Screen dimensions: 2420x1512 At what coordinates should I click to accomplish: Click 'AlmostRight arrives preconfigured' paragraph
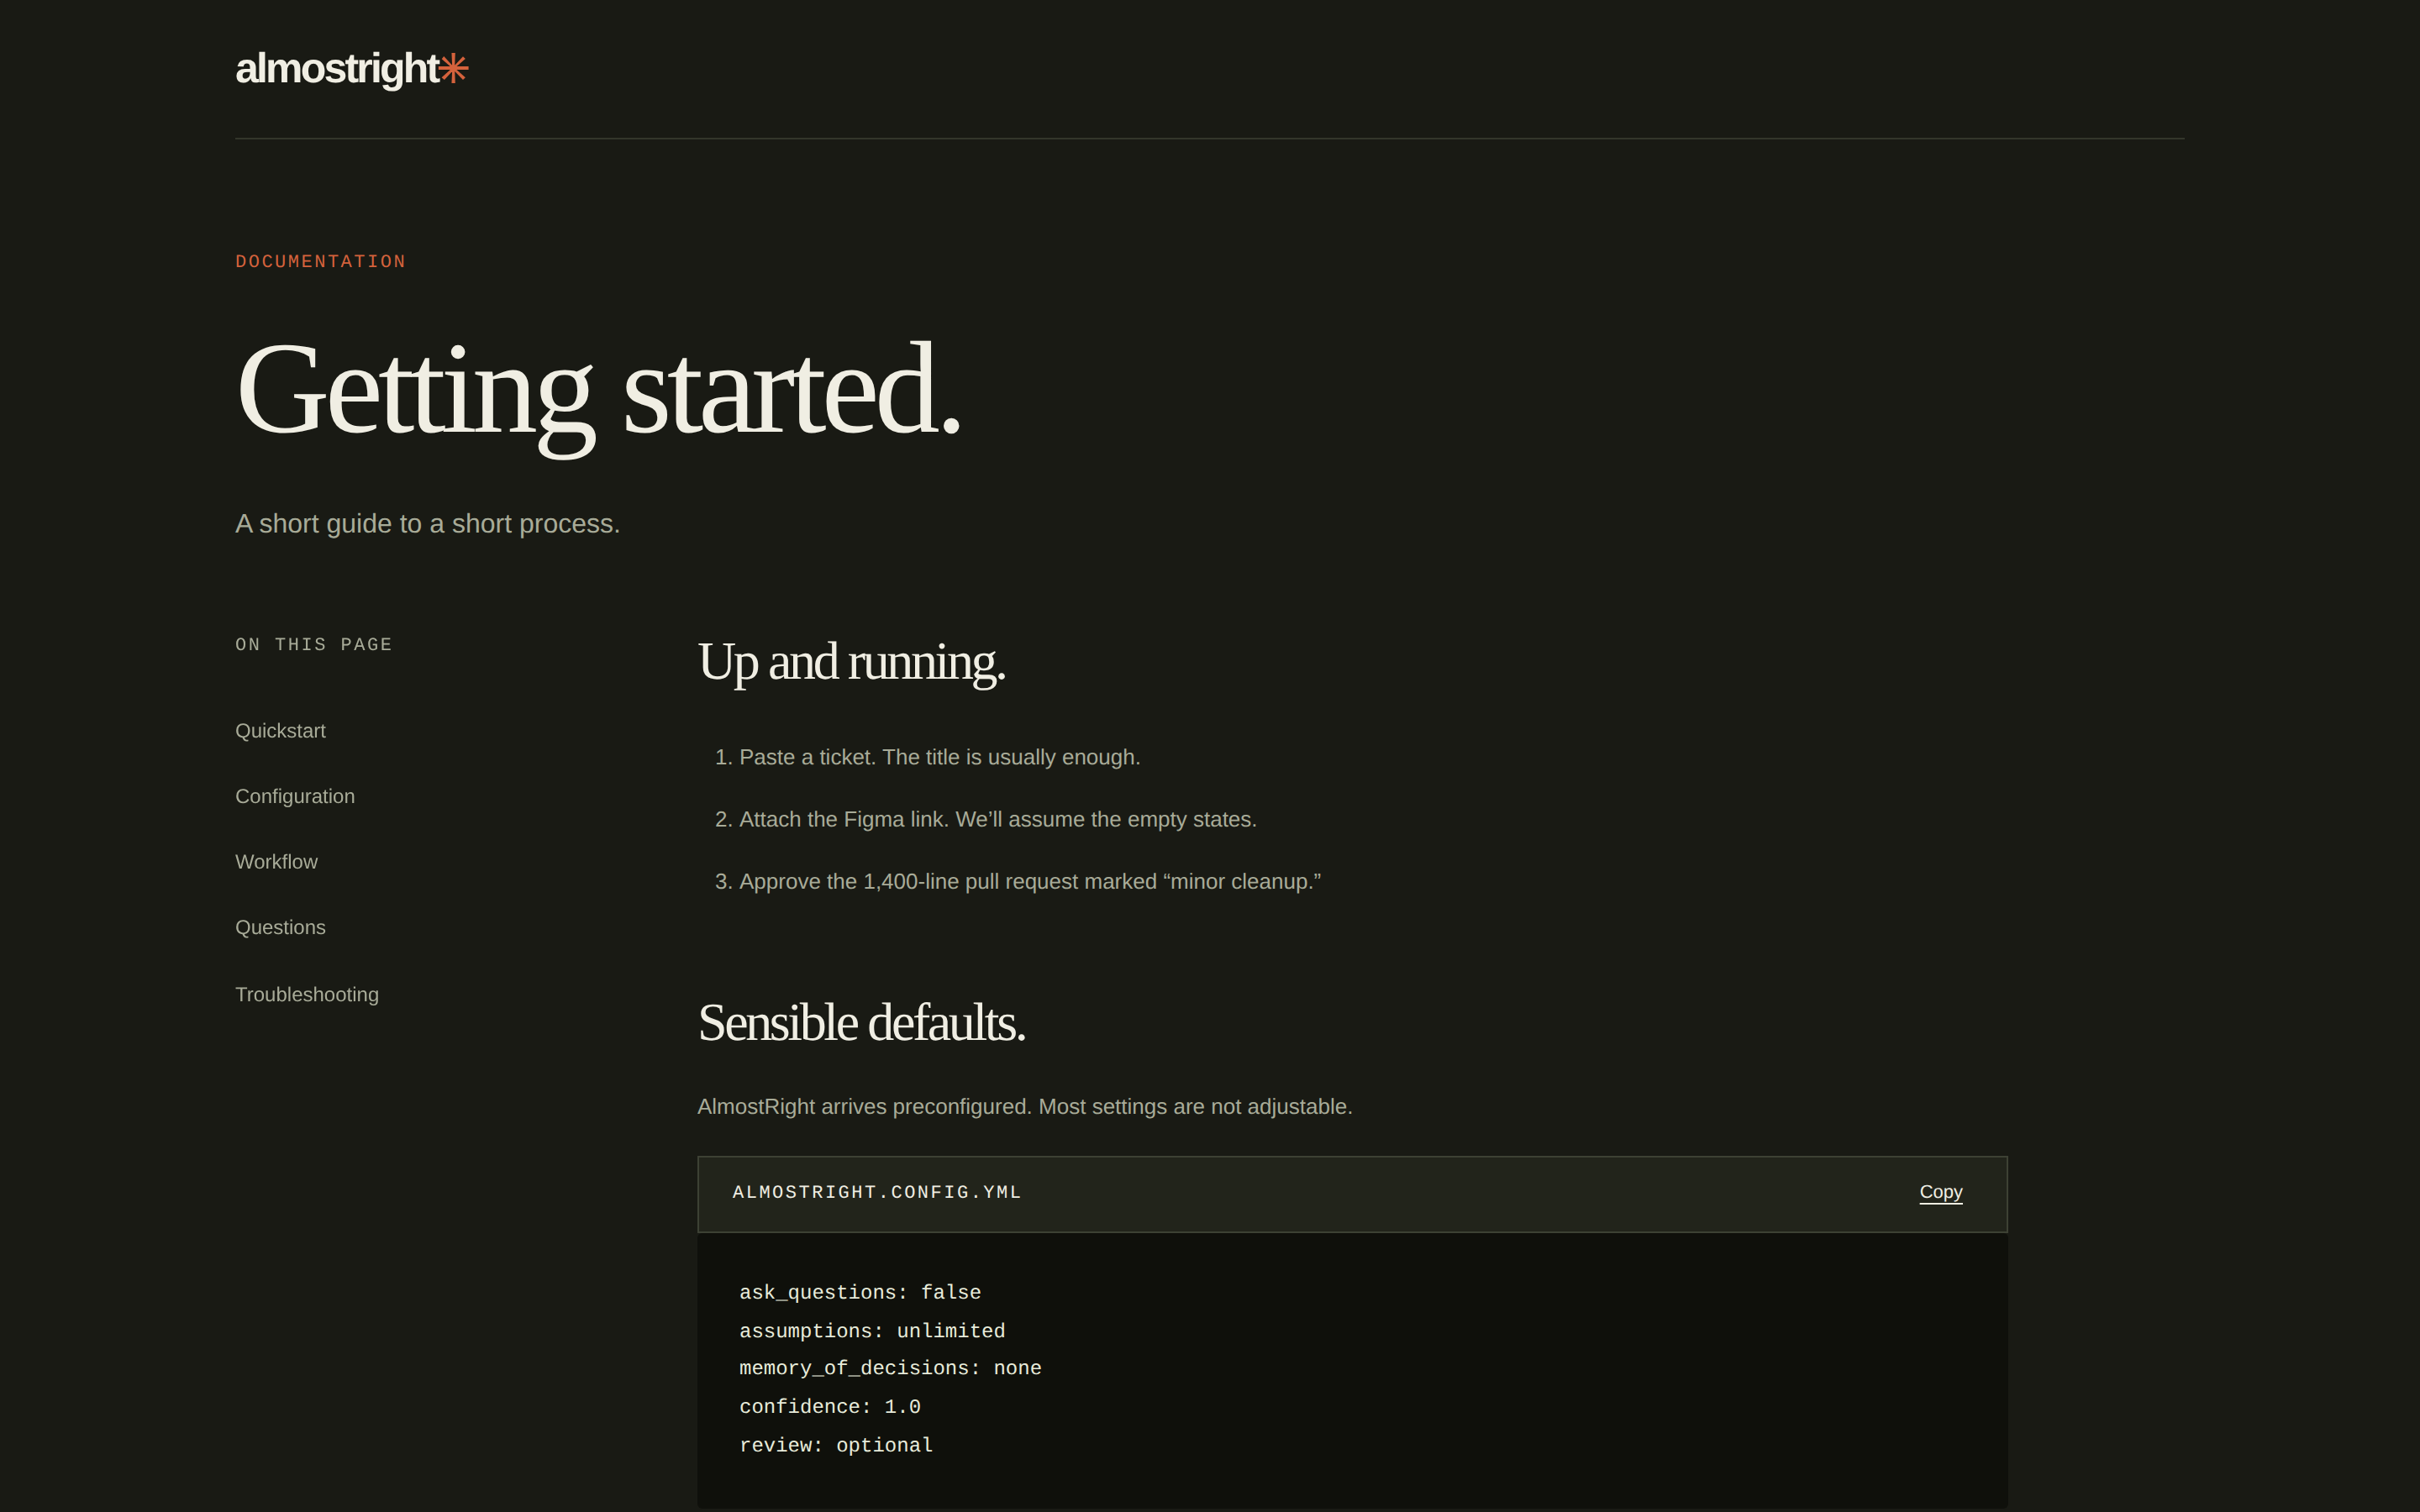1024,1106
